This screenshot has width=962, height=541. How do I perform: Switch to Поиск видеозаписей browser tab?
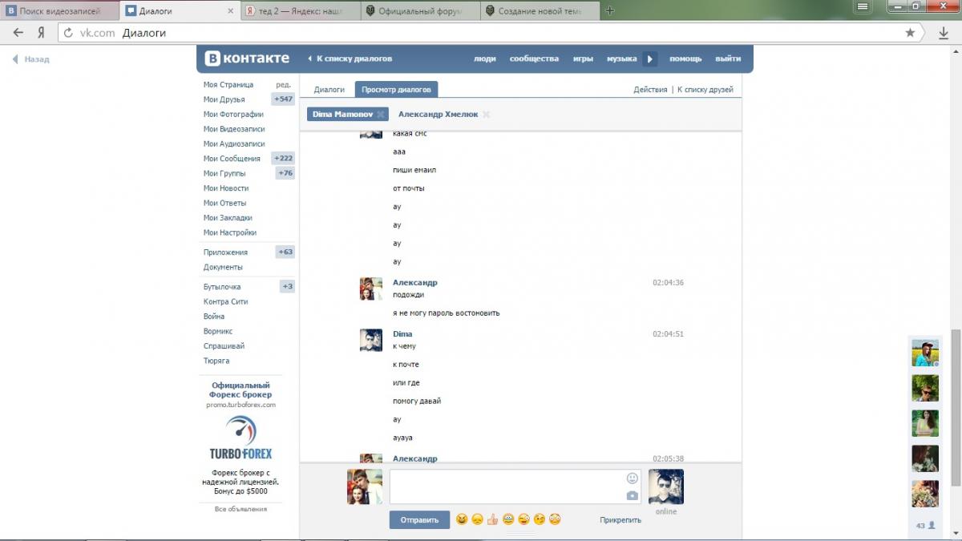[x=59, y=11]
